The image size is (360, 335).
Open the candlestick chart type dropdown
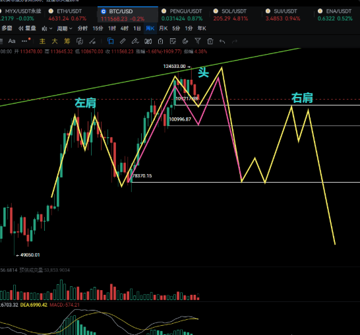47,28
